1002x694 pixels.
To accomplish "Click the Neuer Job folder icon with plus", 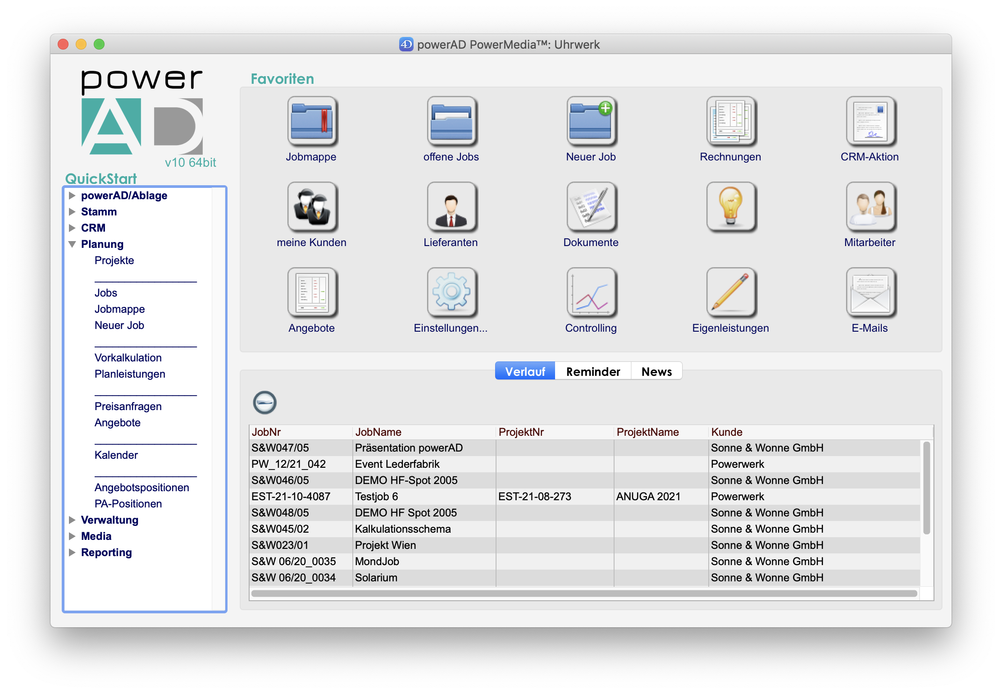I will click(592, 121).
